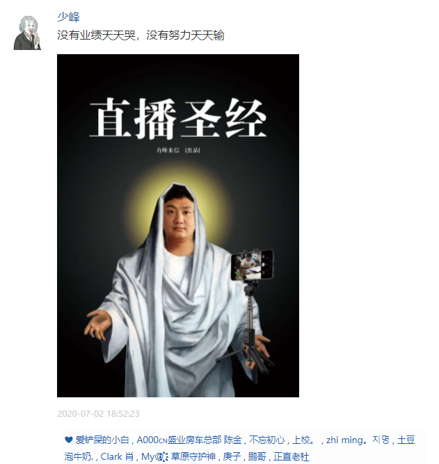Image resolution: width=439 pixels, height=464 pixels.
Task: Select the post text 没有业绩天天哭
Action: click(x=96, y=35)
